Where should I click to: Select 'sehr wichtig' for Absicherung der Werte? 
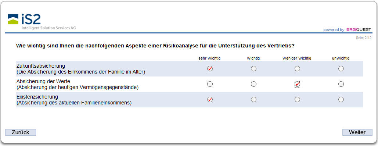[x=210, y=84]
